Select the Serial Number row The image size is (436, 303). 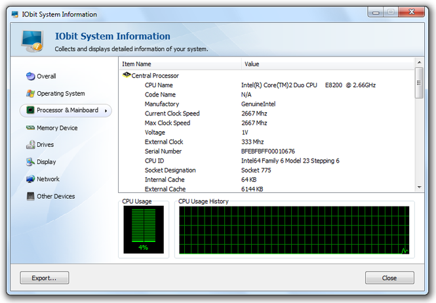(266, 151)
